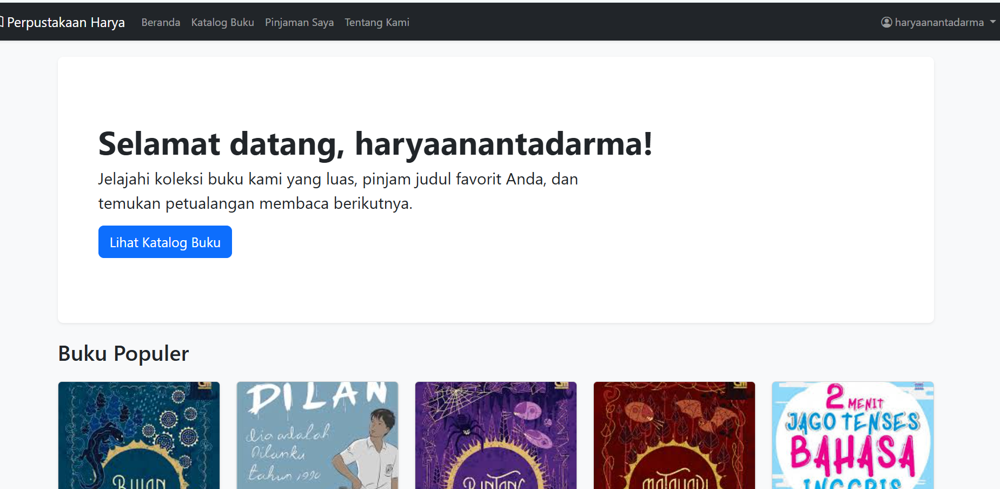Select the Buku Populer heading
This screenshot has width=1000, height=489.
123,354
